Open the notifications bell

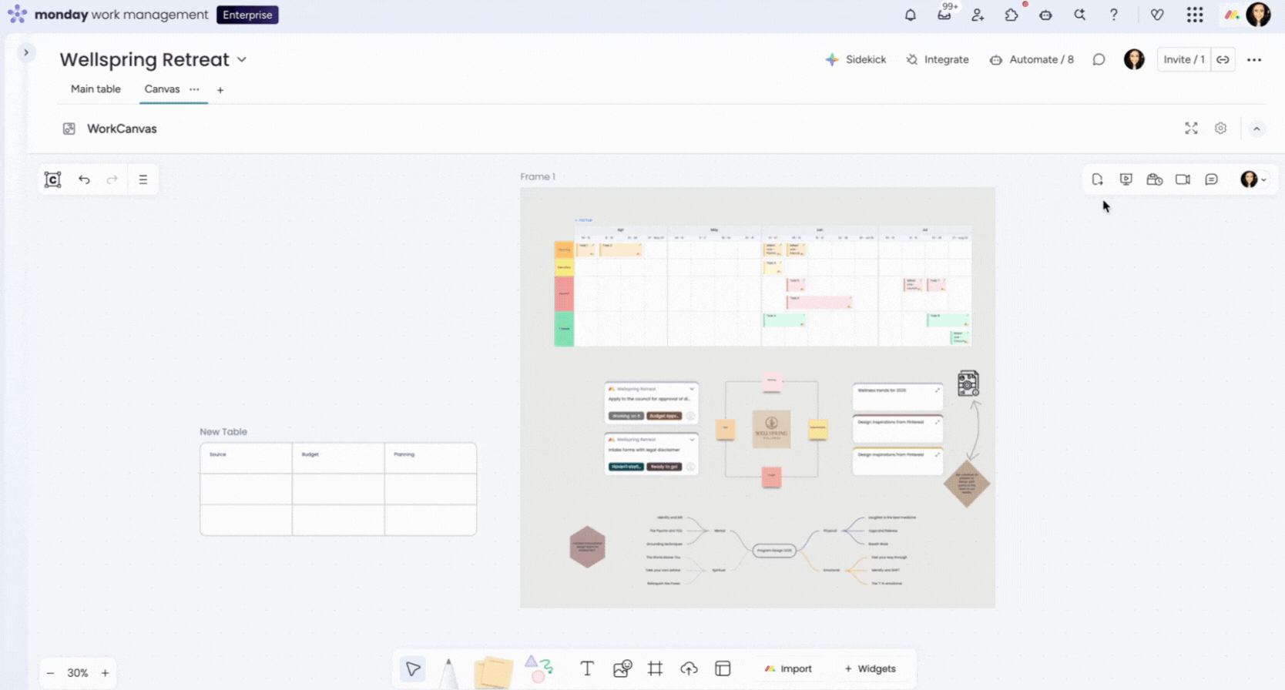[x=911, y=15]
